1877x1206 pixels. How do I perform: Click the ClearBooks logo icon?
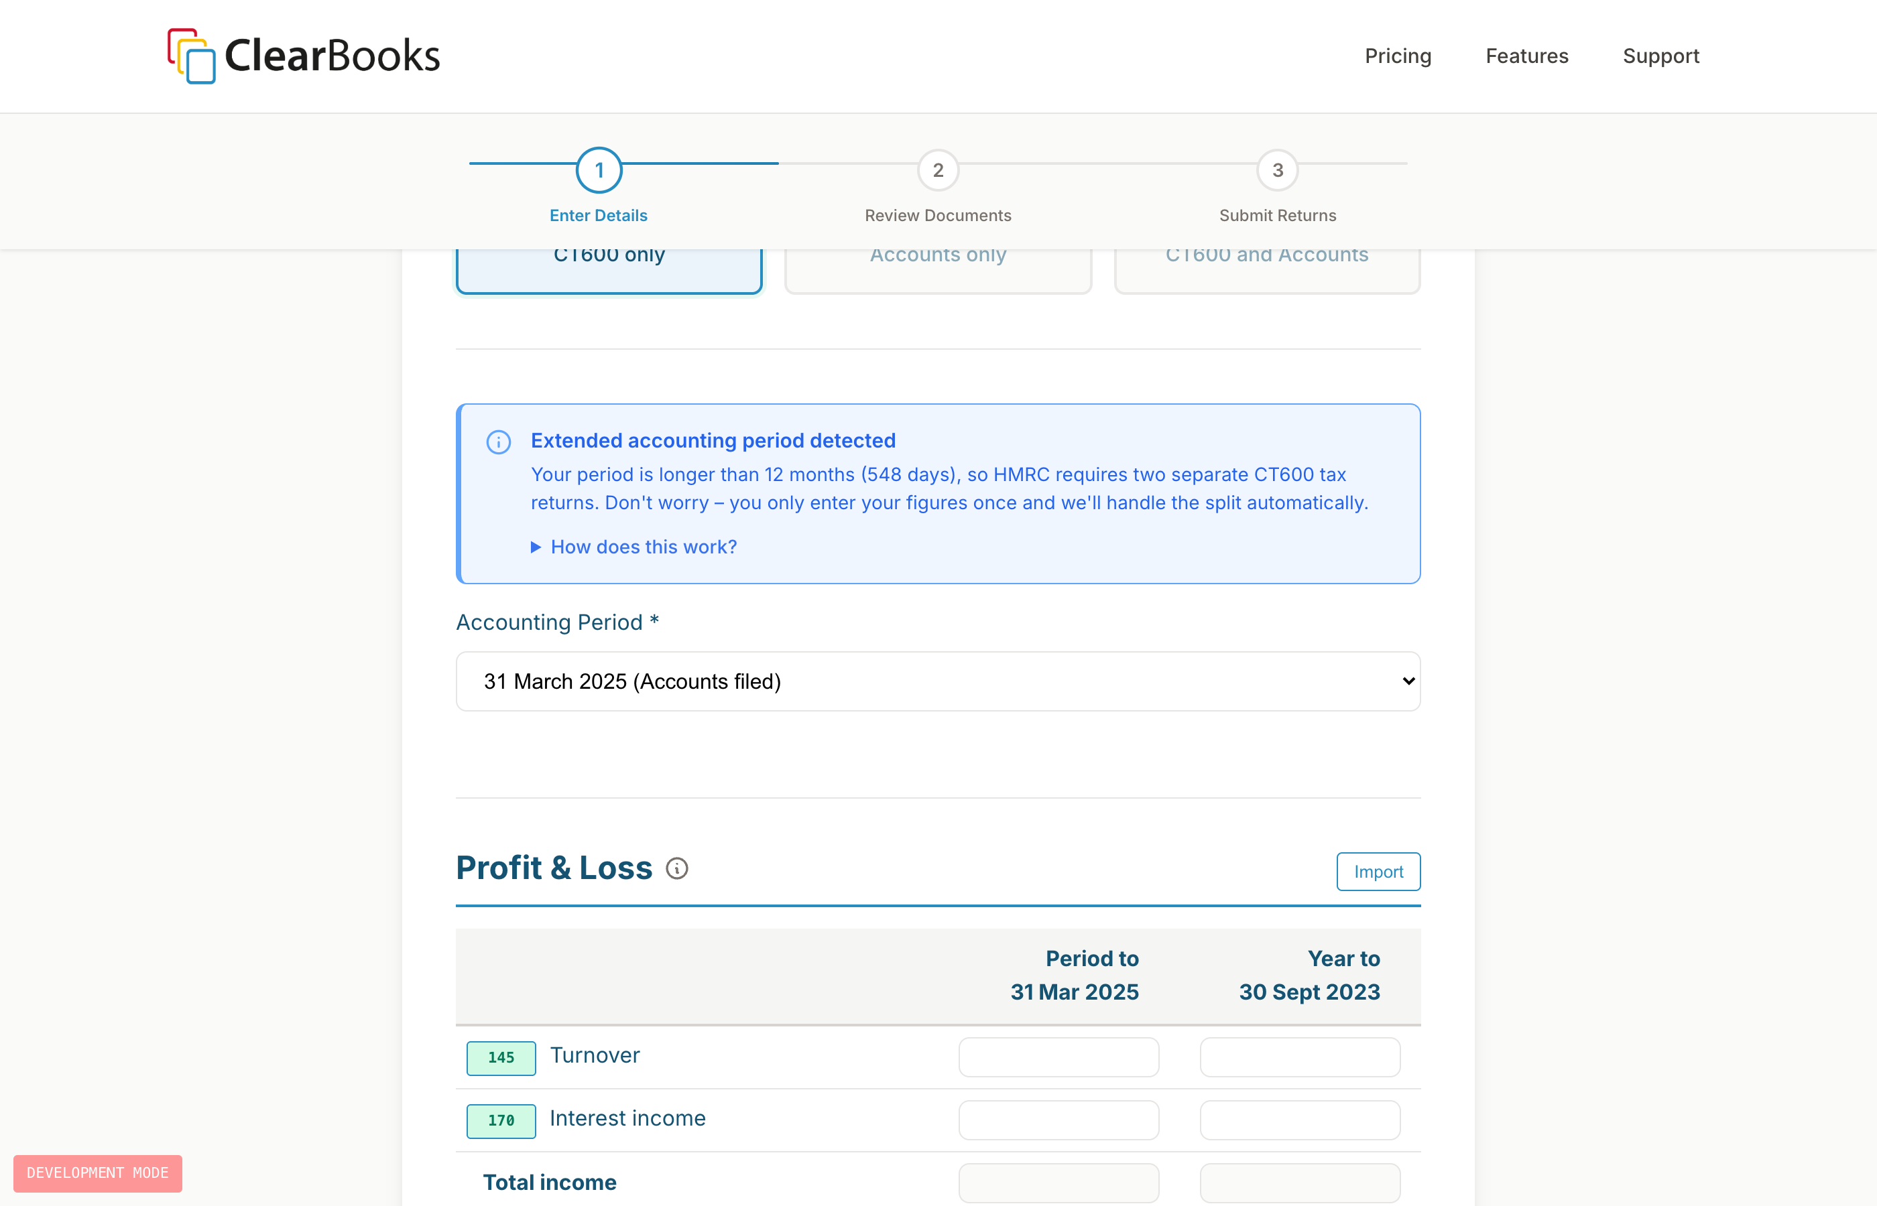click(x=191, y=56)
